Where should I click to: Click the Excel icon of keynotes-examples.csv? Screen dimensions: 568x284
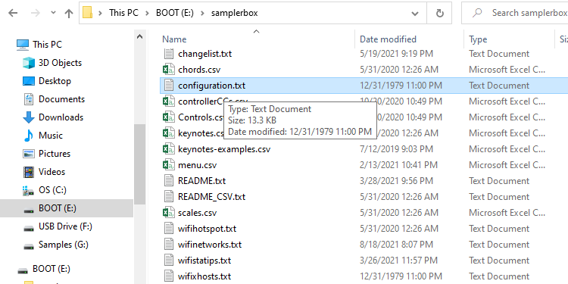(x=168, y=149)
